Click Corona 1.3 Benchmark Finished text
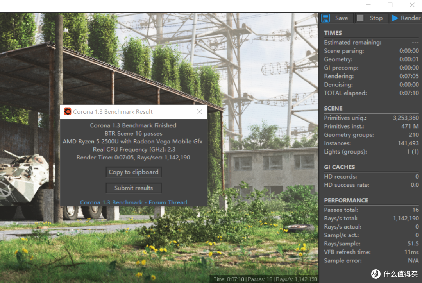 133,125
